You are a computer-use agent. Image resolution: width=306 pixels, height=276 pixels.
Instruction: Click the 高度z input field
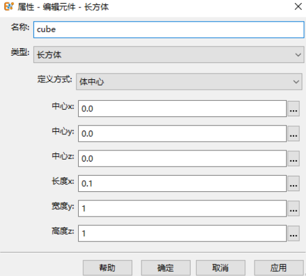point(182,233)
